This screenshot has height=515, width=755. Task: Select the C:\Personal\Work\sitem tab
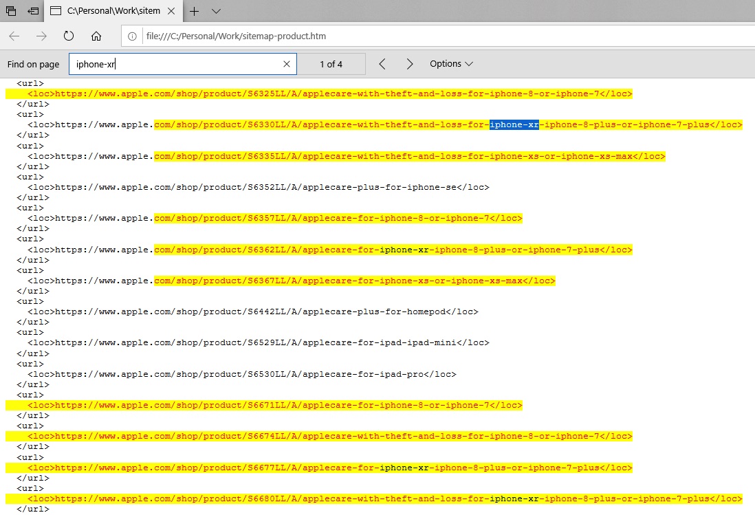point(113,12)
